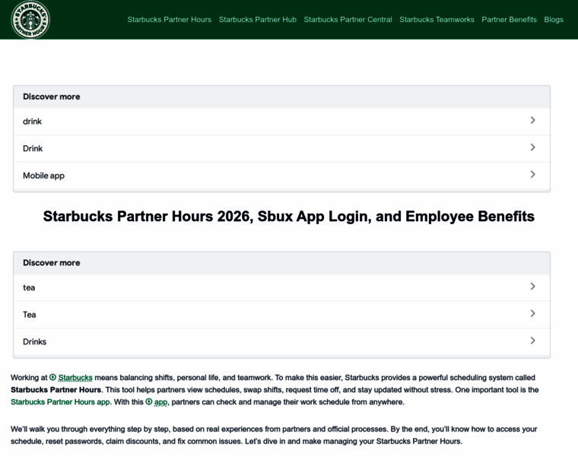
Task: Open Starbucks Partner Hours menu item
Action: (169, 20)
